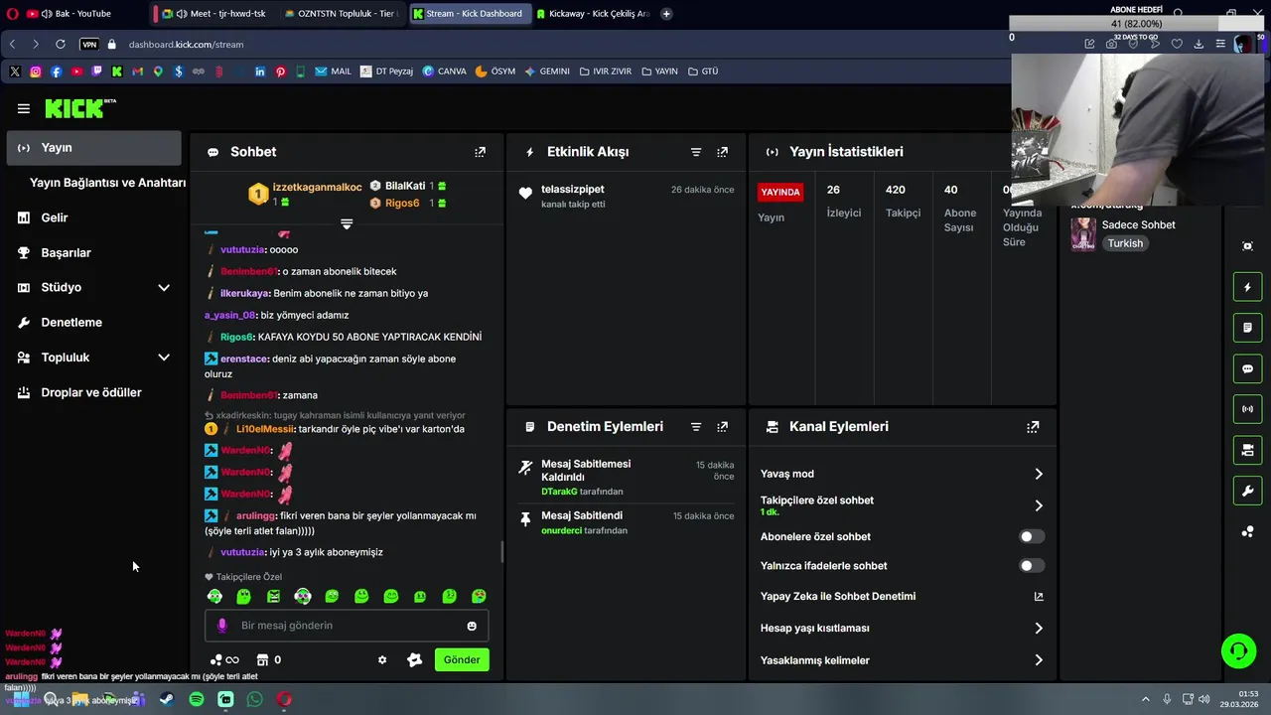Click the Sadece Sohbet category thumbnail
This screenshot has width=1271, height=715.
pyautogui.click(x=1083, y=234)
